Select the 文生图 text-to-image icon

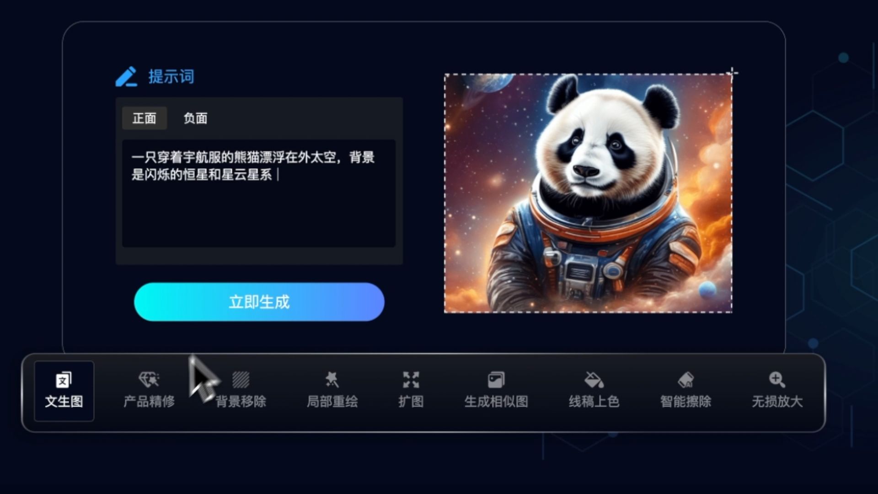[64, 380]
